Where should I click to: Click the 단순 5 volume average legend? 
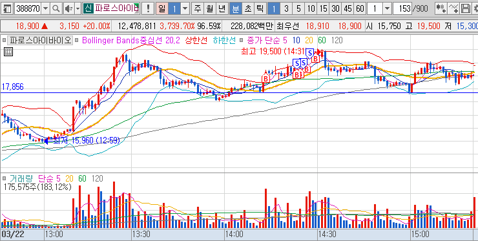pos(49,178)
